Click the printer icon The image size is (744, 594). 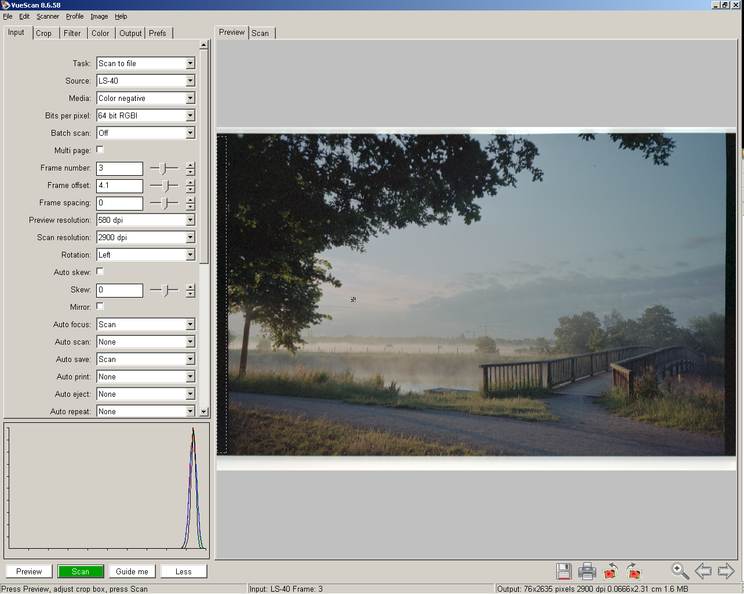click(x=587, y=571)
